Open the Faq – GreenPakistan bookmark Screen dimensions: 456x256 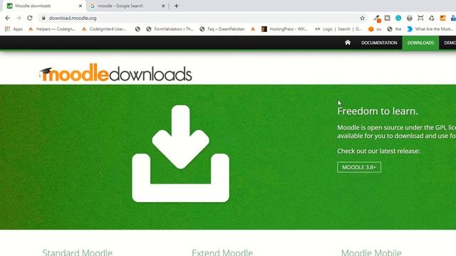[x=222, y=29]
